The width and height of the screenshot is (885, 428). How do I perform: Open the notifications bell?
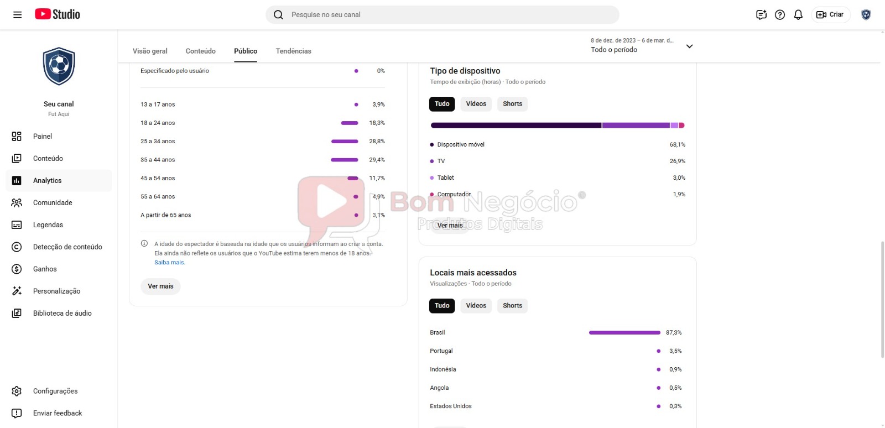tap(798, 15)
